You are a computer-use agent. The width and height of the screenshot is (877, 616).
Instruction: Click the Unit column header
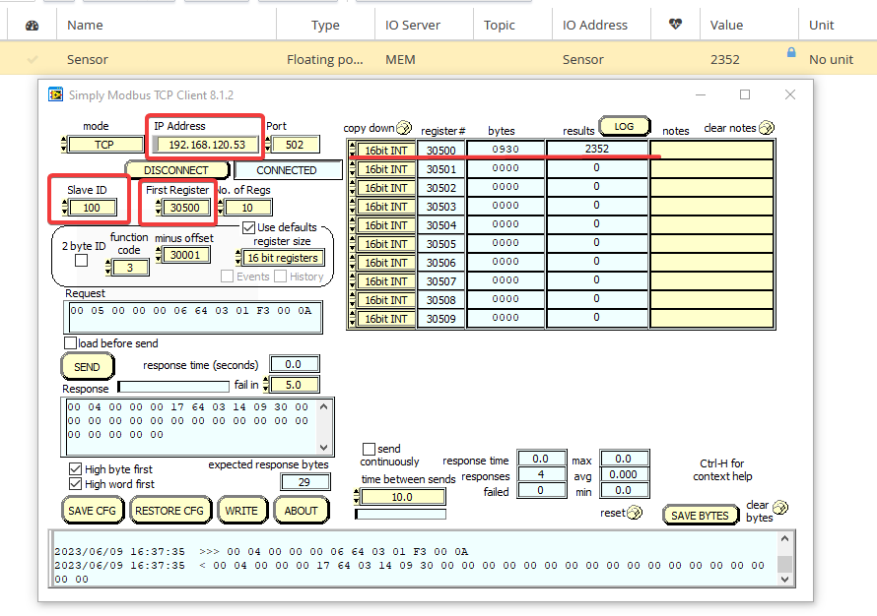pyautogui.click(x=821, y=26)
